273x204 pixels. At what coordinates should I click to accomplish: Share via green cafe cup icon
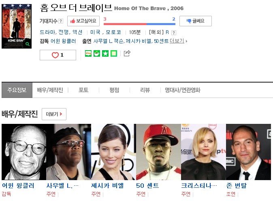coord(97,53)
